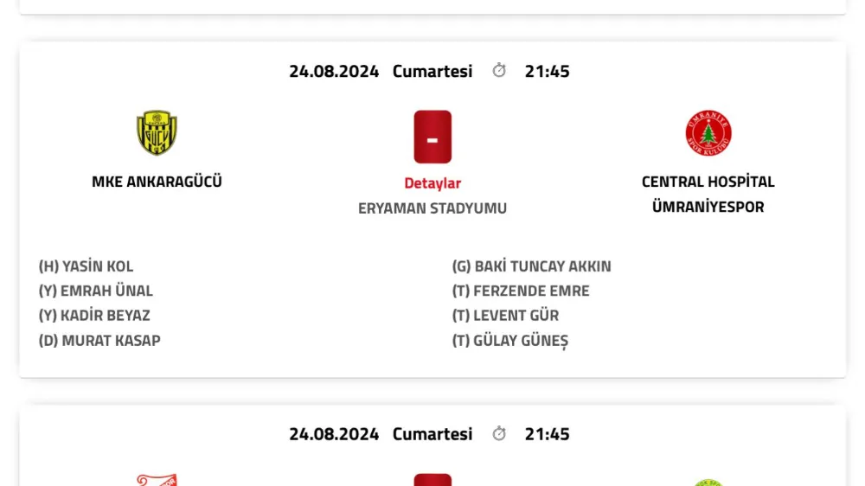Viewport: 865px width, 486px height.
Task: Open the Detaylar match details link
Action: (432, 183)
